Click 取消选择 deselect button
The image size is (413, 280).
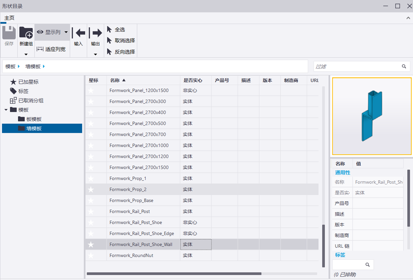(121, 41)
